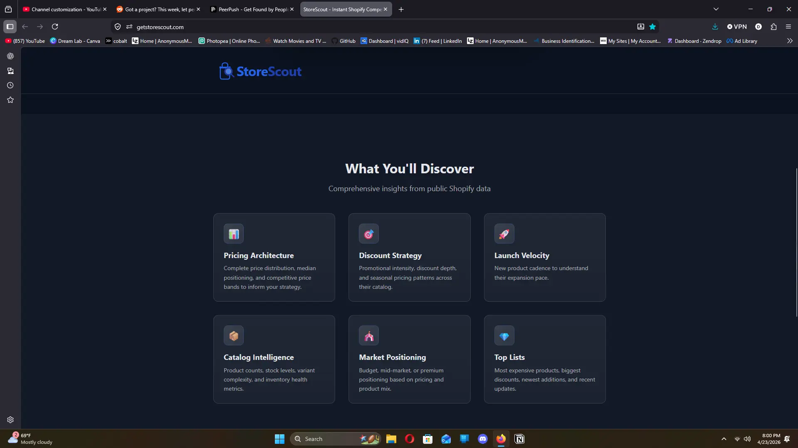The height and width of the screenshot is (448, 798).
Task: Click the Catalog Intelligence box icon
Action: point(234,336)
